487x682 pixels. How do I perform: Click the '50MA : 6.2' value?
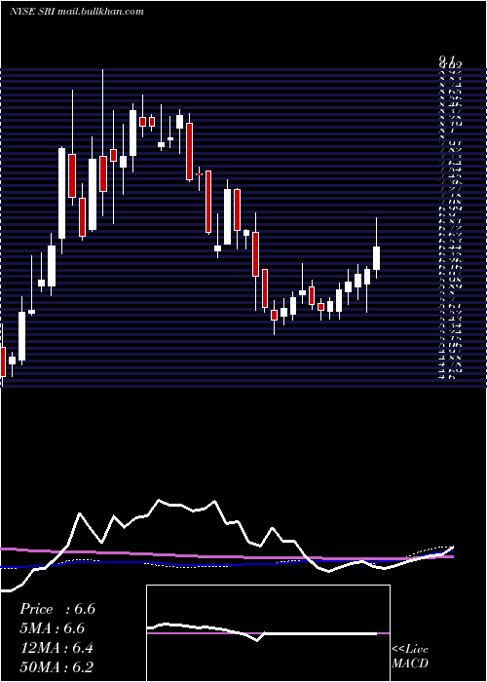click(56, 667)
